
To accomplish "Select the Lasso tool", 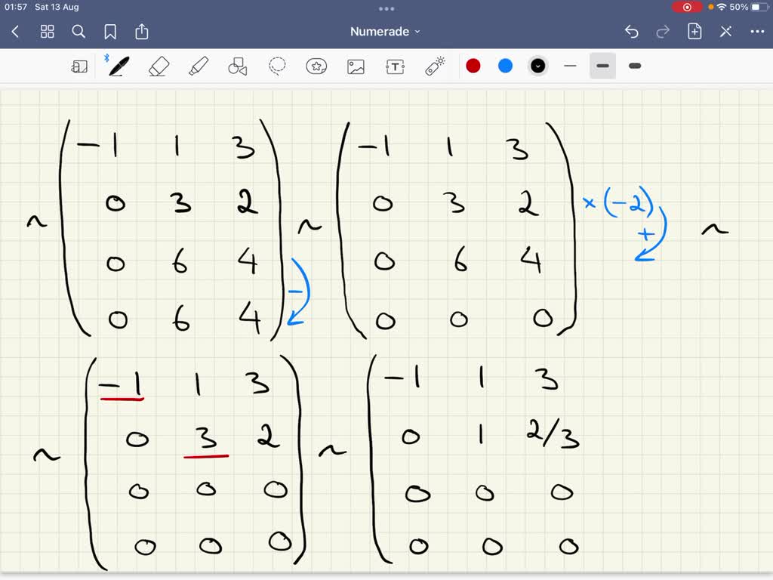I will tap(277, 66).
